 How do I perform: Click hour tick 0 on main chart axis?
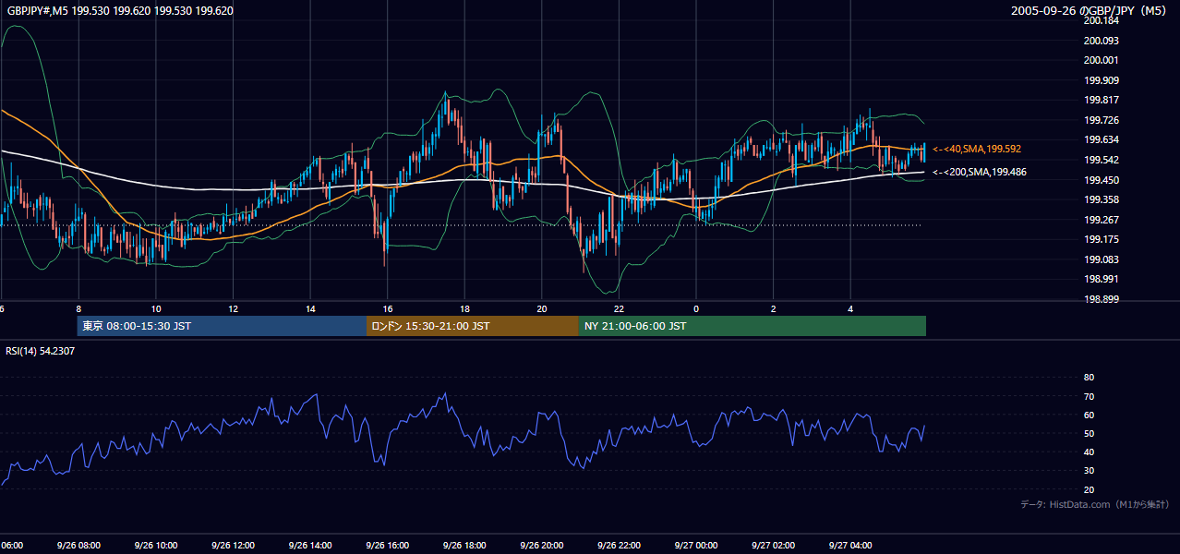click(696, 309)
